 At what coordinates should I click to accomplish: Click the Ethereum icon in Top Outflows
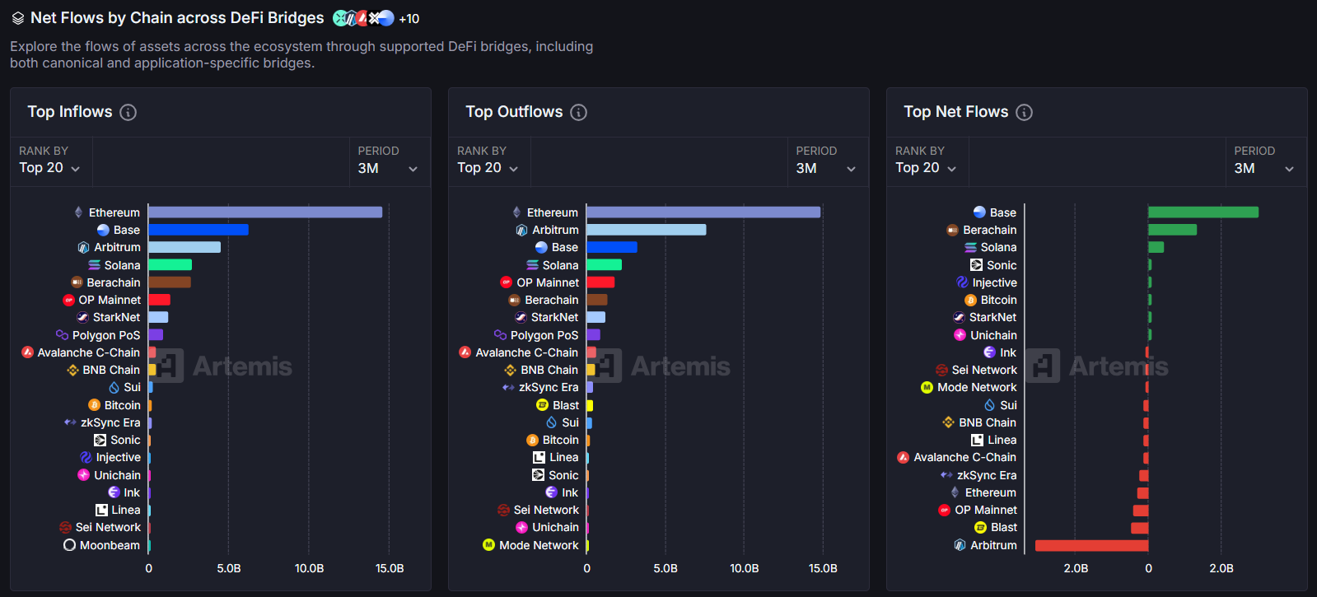tap(517, 212)
